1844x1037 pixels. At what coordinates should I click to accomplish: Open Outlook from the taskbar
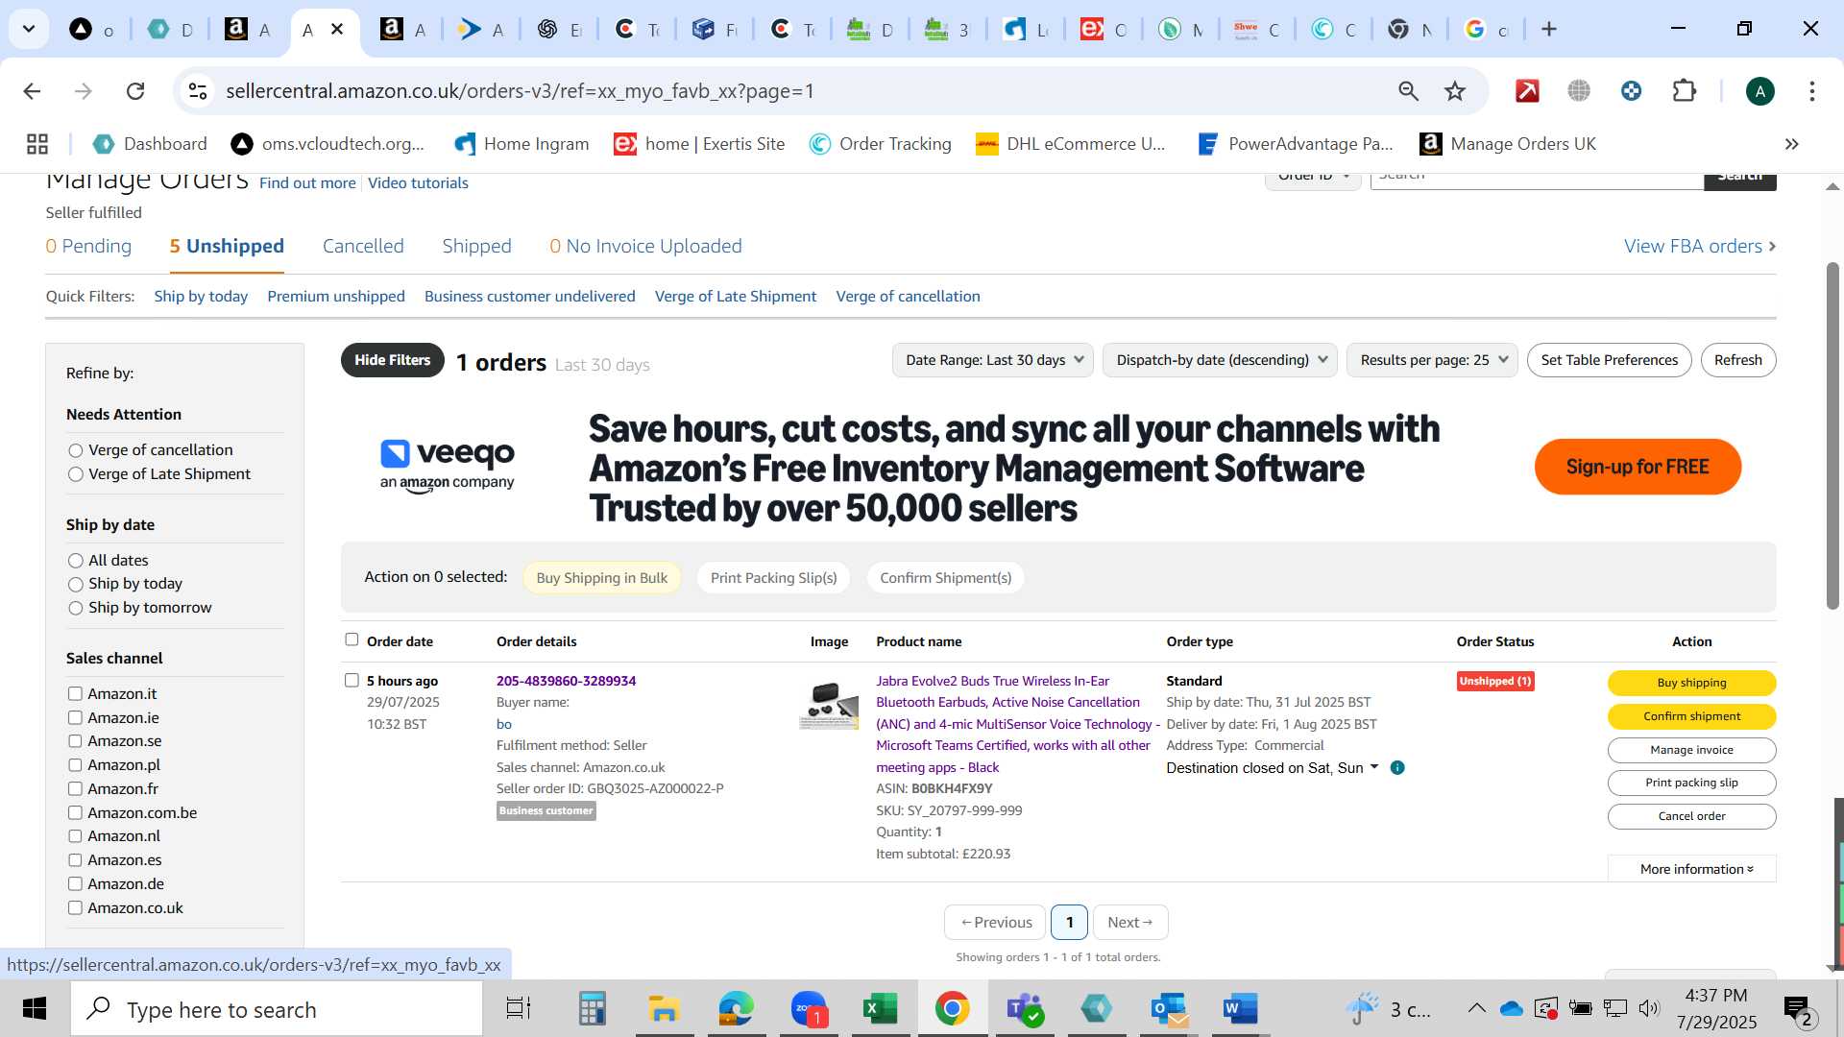[1169, 1009]
